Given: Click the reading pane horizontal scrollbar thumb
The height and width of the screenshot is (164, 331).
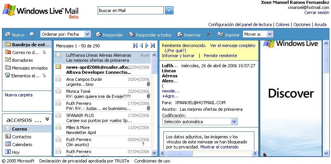Looking at the screenshot, I should (x=179, y=153).
